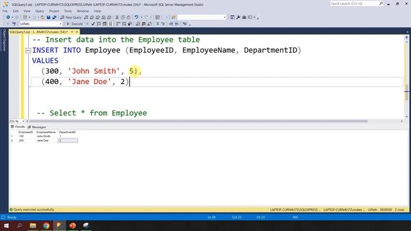Open the SQL editor toolbar overflow options
The width and height of the screenshot is (411, 231).
[190, 24]
